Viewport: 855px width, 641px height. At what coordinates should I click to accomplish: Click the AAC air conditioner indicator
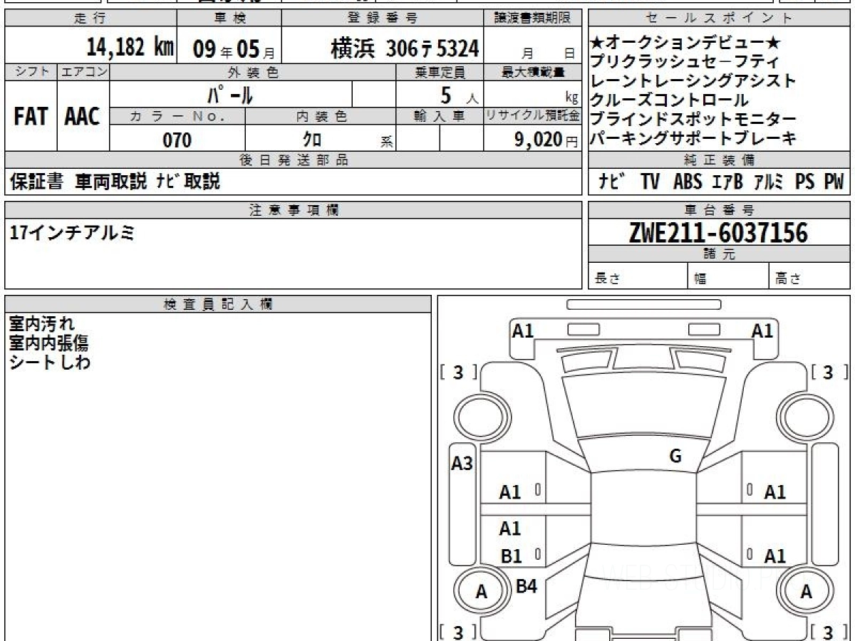click(x=83, y=117)
